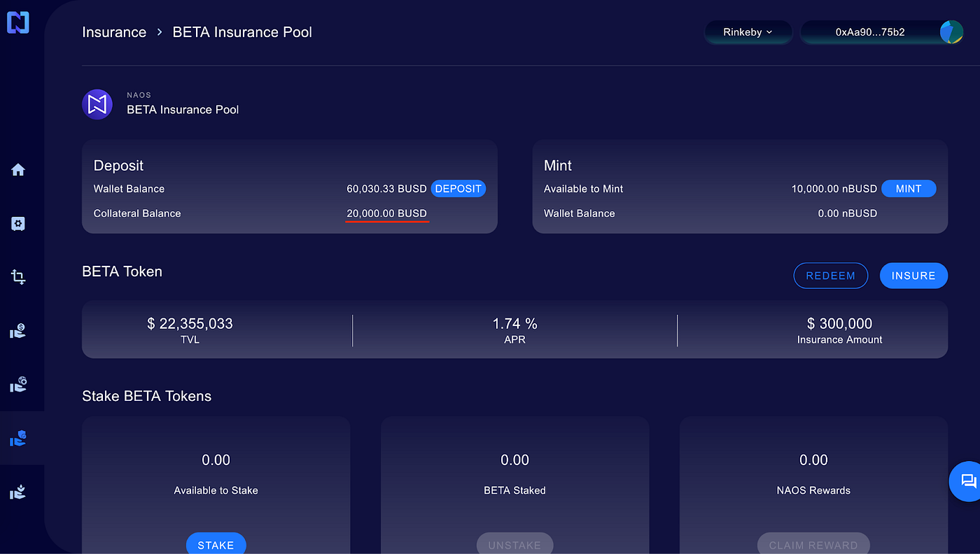Click the CLAIM REWARD button
Image resolution: width=980 pixels, height=554 pixels.
tap(813, 544)
